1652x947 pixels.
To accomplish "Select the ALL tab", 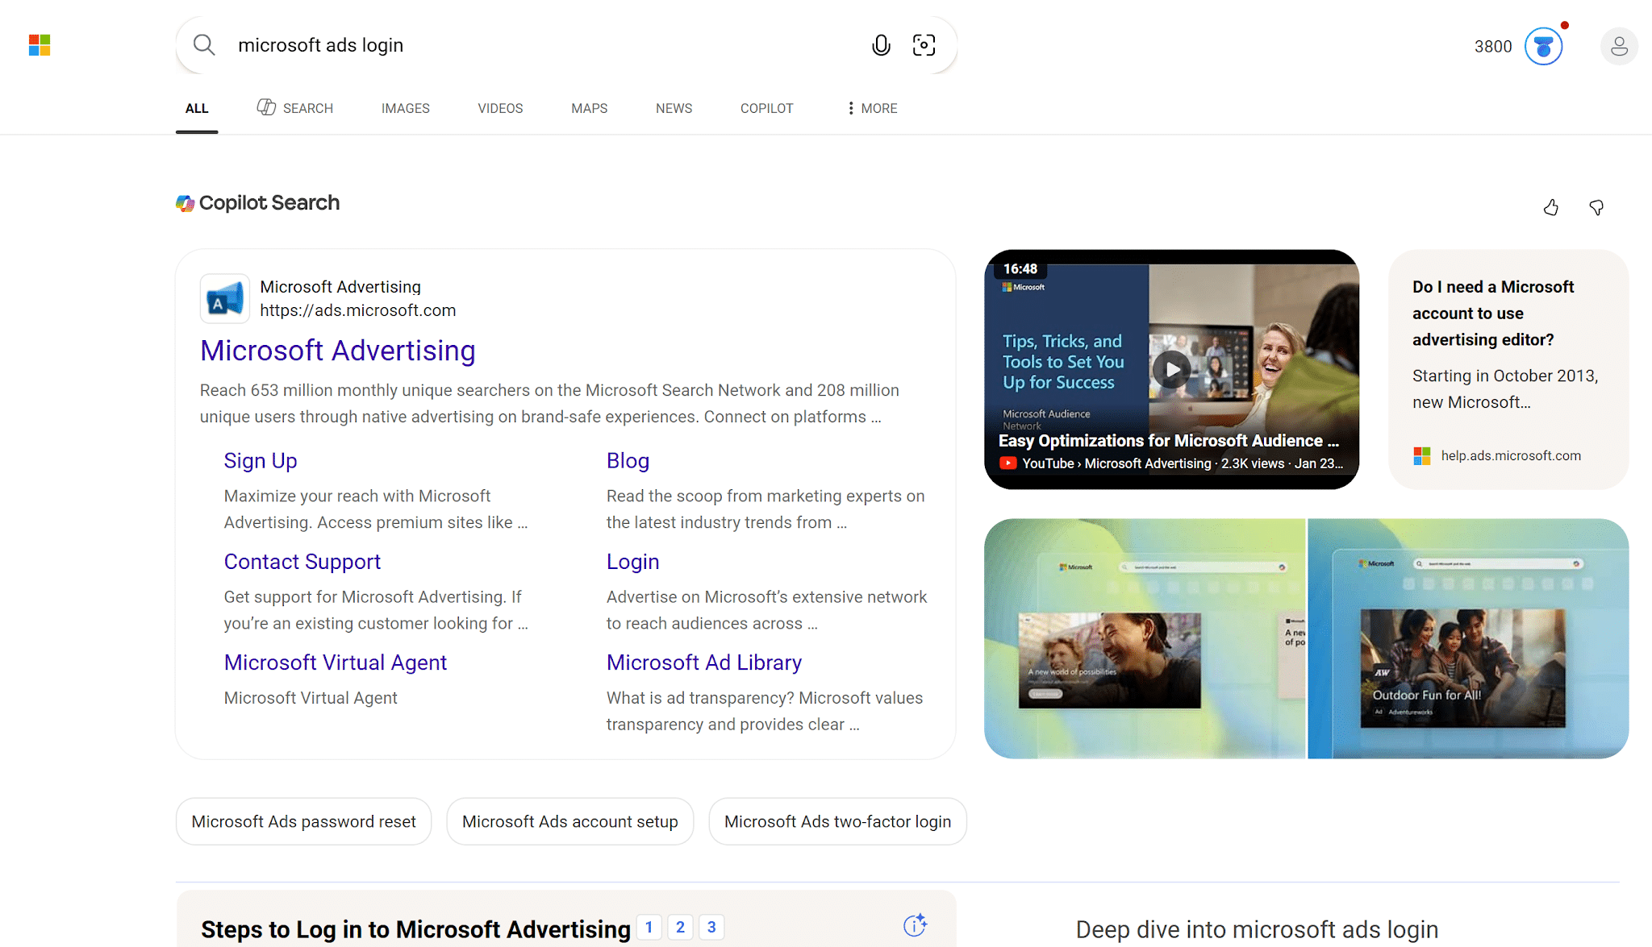I will pyautogui.click(x=197, y=108).
